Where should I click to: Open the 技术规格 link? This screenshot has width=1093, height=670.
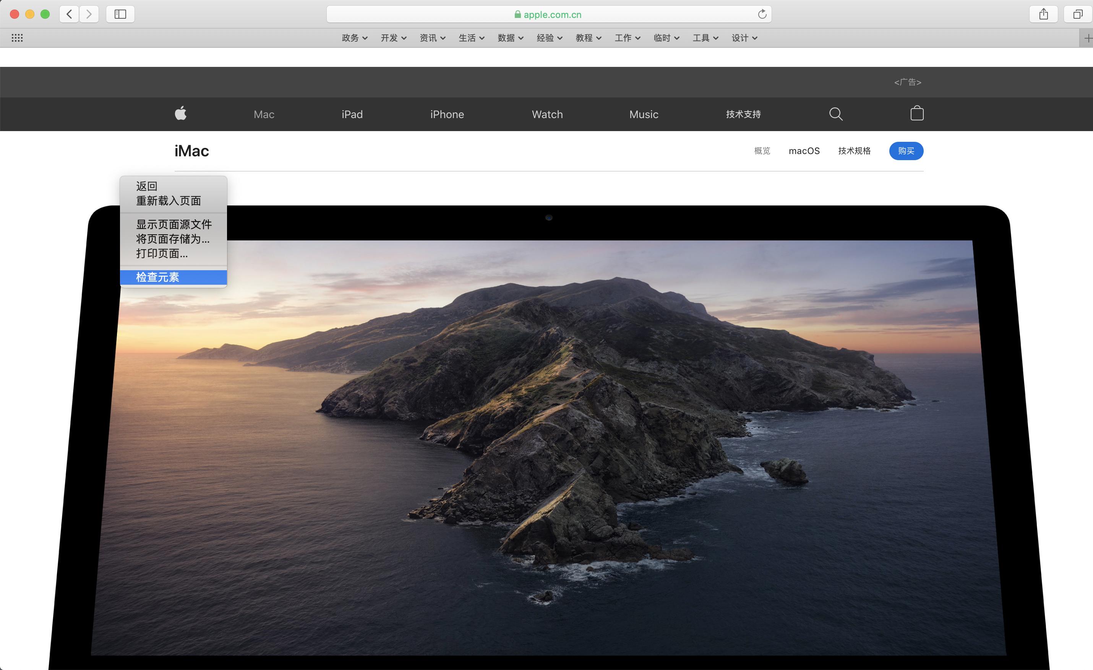tap(854, 151)
